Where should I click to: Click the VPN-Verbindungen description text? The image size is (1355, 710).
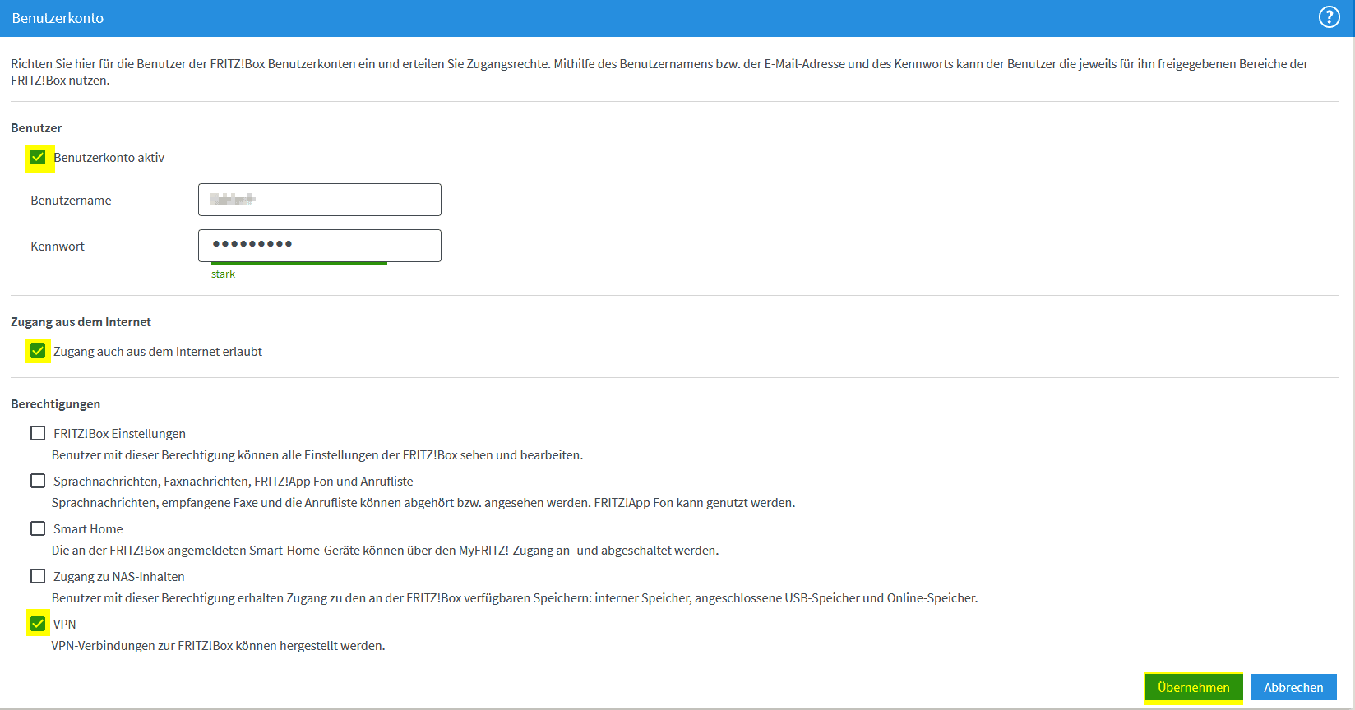tap(218, 646)
